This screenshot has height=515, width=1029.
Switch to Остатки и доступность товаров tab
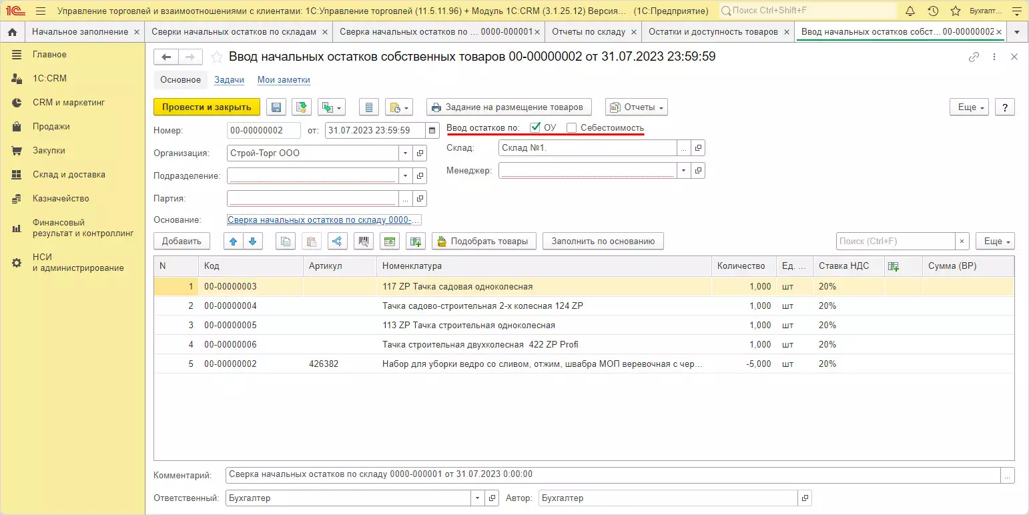[713, 32]
